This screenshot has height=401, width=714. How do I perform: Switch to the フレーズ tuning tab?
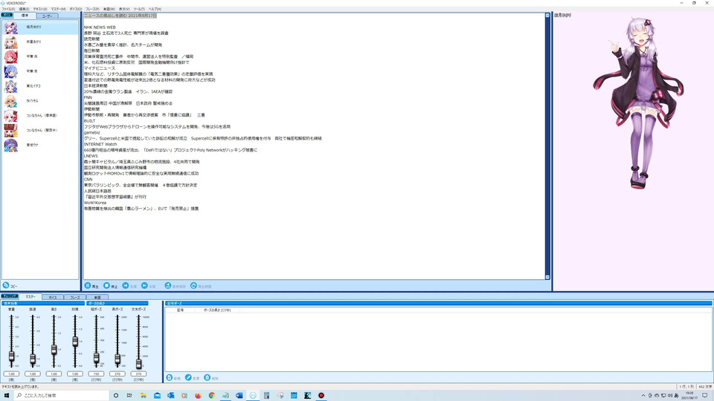coord(75,297)
